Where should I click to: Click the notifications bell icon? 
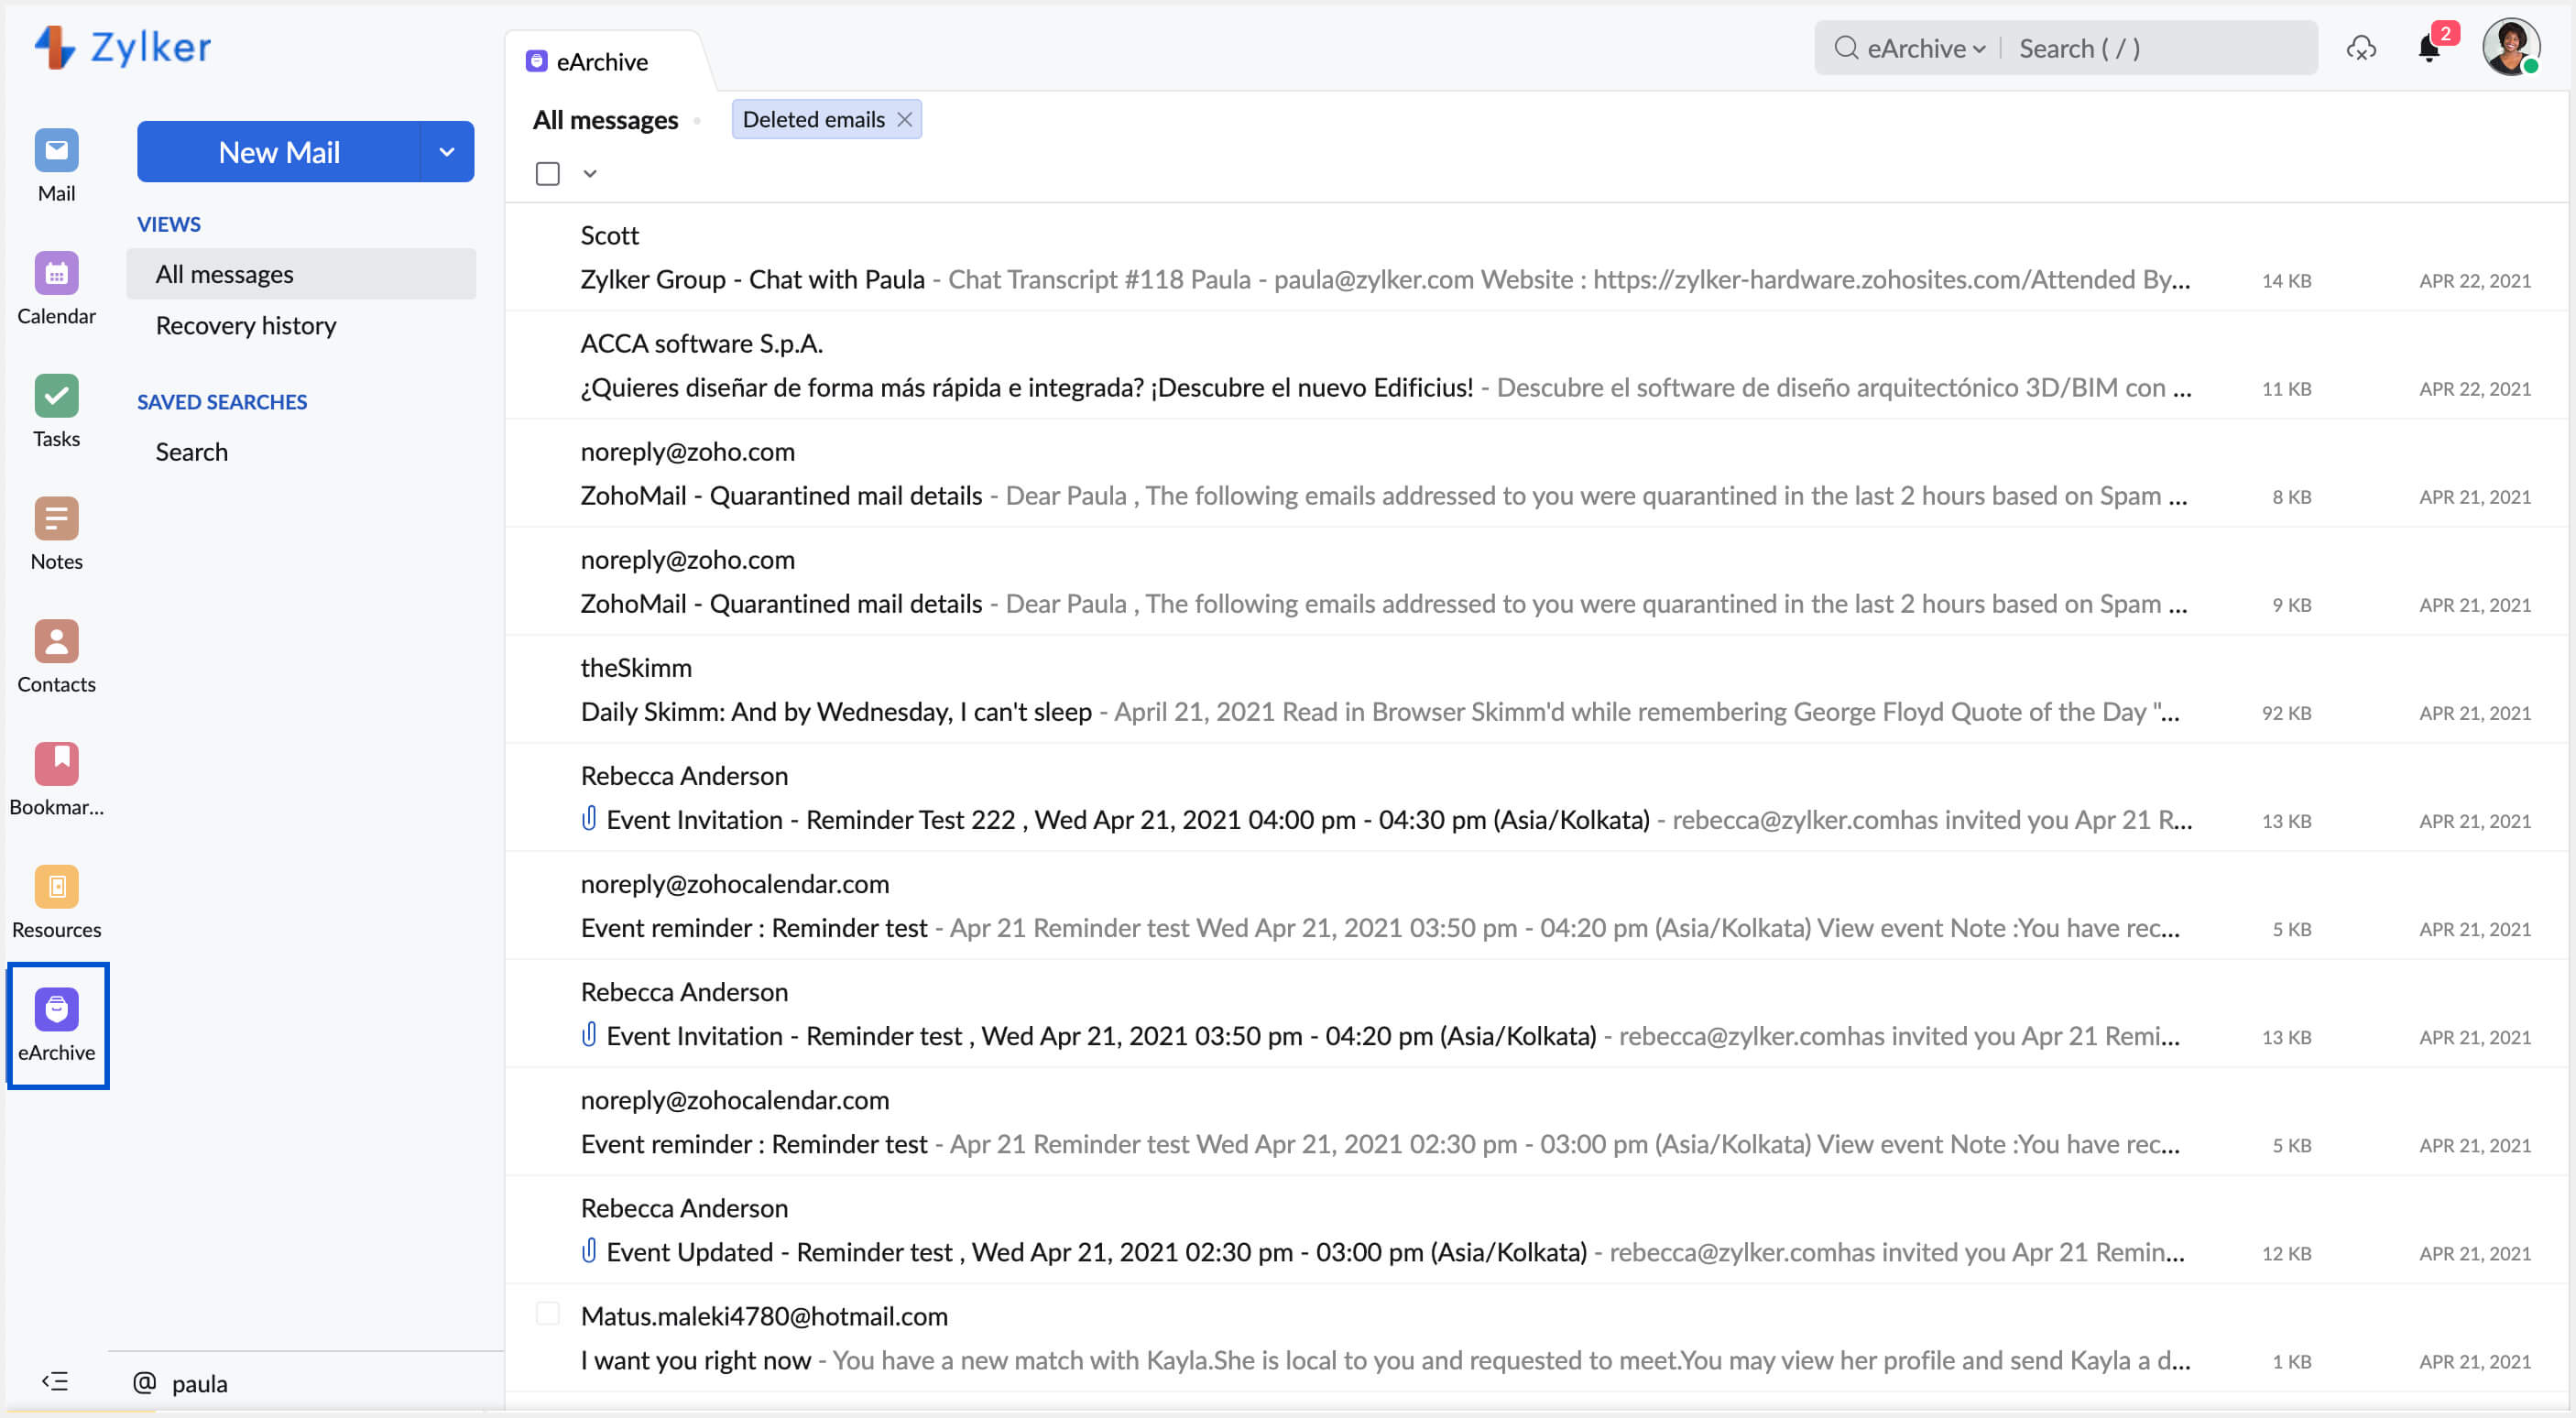2428,49
